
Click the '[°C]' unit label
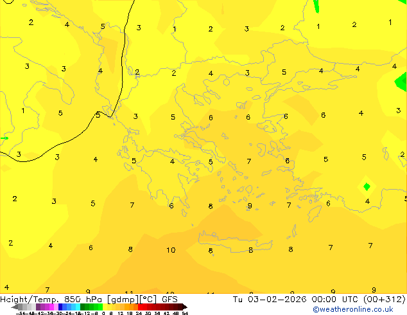[x=148, y=300]
